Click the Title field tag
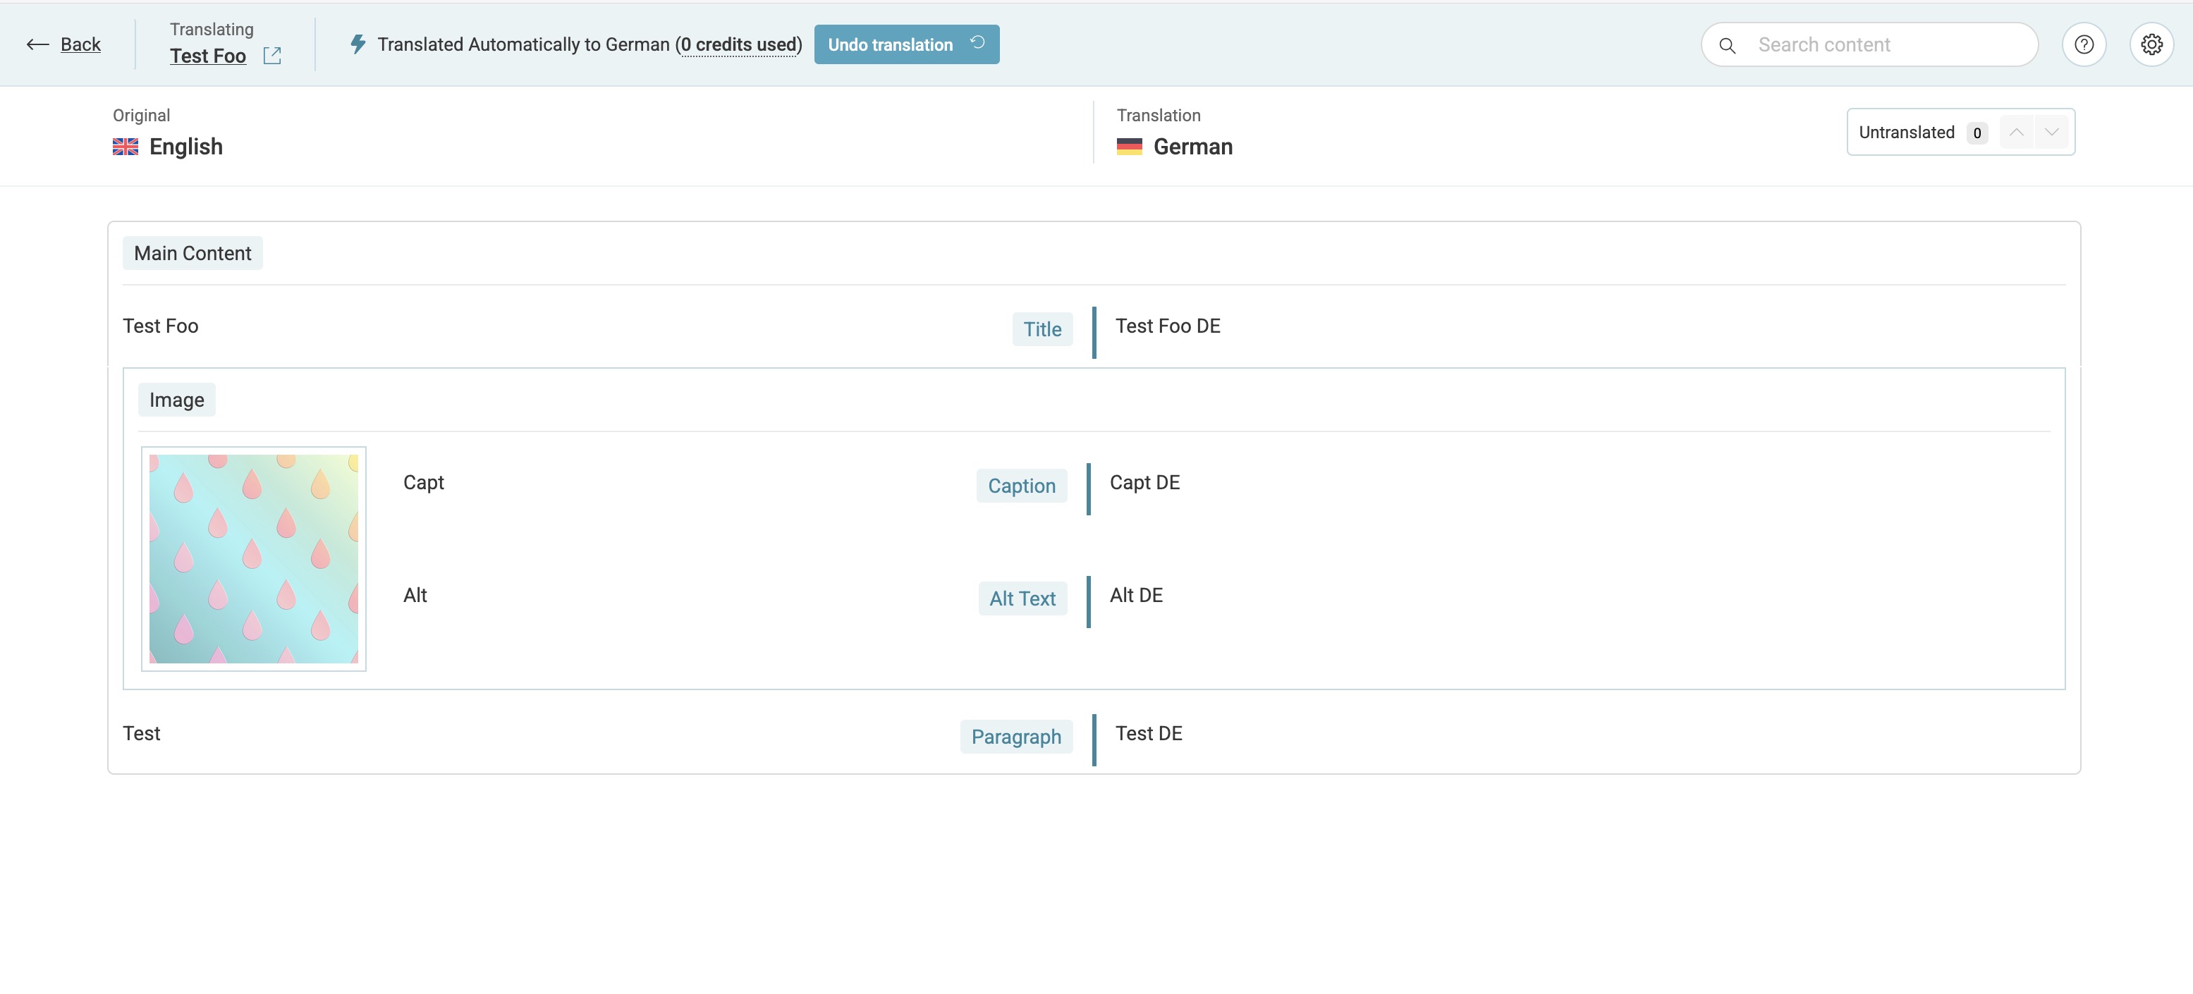Image resolution: width=2193 pixels, height=994 pixels. (x=1042, y=329)
